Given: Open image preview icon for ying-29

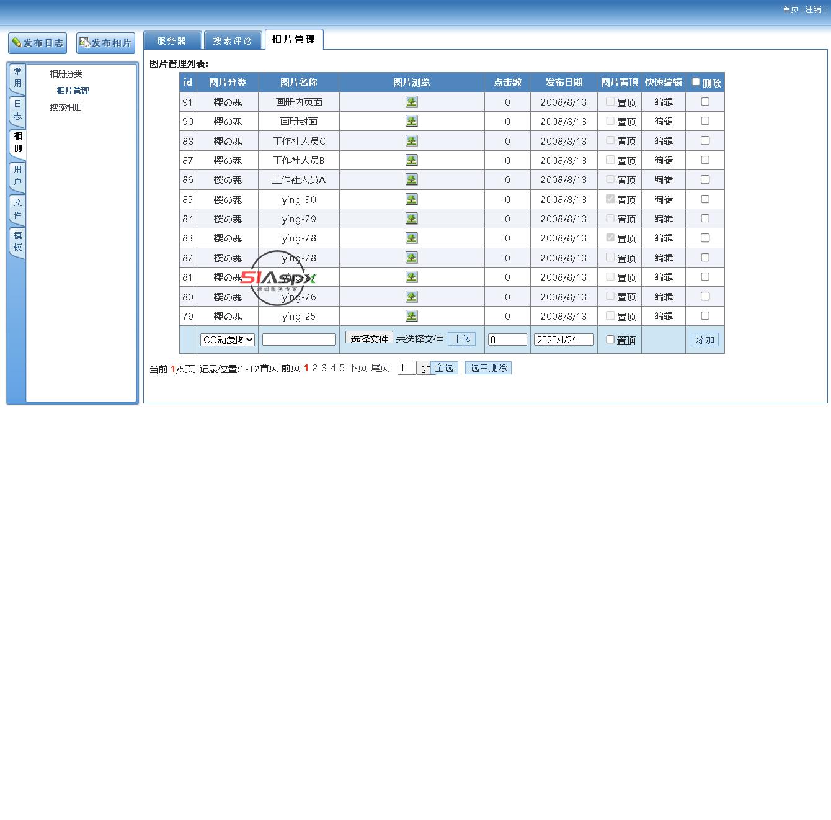Looking at the screenshot, I should (411, 219).
